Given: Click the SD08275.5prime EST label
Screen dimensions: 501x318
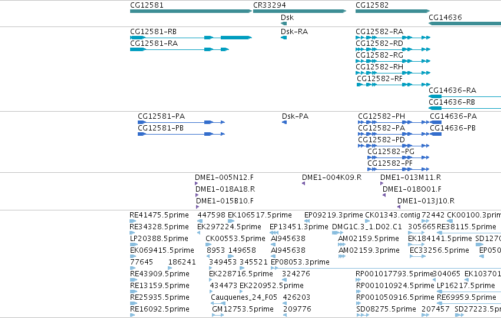Looking at the screenshot, I should pyautogui.click(x=386, y=309).
